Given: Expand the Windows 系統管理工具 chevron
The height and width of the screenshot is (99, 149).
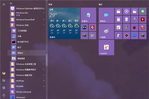Looking at the screenshot, I should (x=44, y=64).
